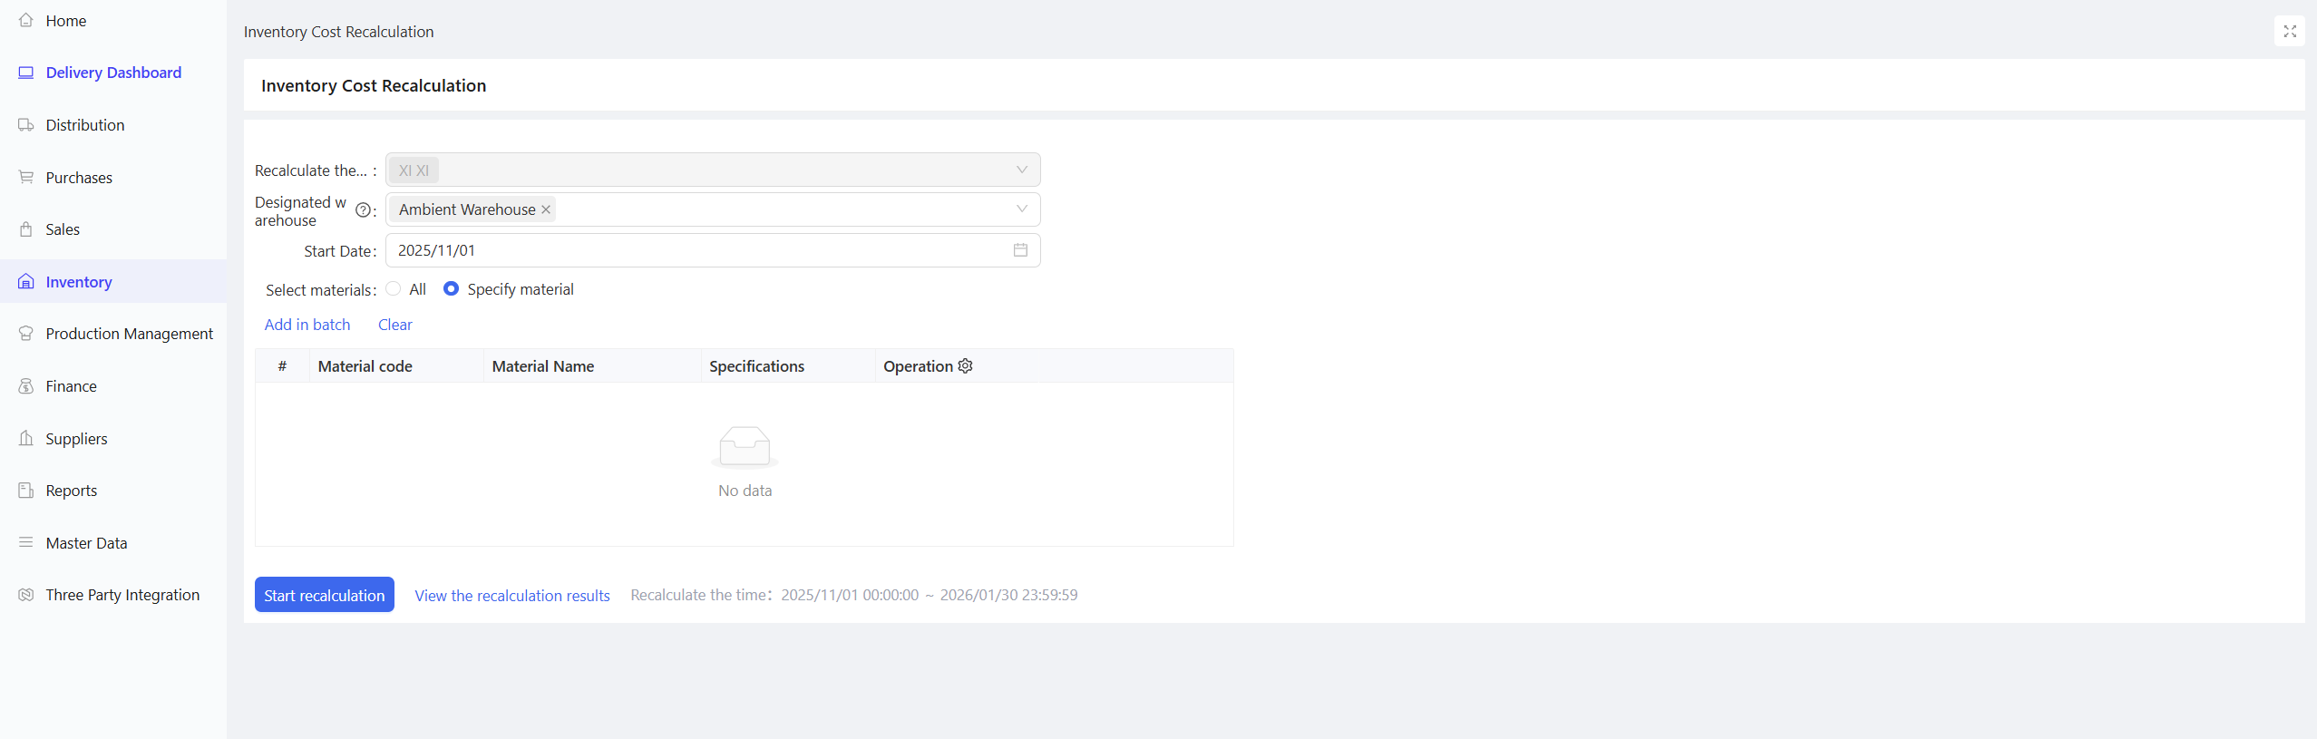Viewport: 2317px width, 739px height.
Task: Open the Master Data menu
Action: 86,543
